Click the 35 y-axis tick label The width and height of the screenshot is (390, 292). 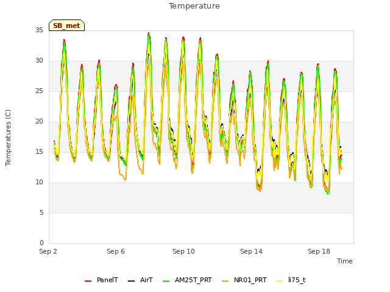pos(39,30)
